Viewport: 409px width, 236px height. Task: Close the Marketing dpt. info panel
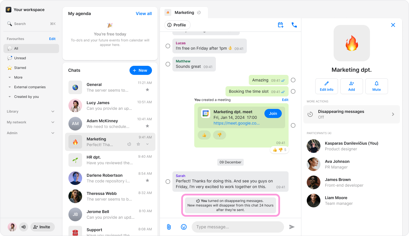[393, 25]
